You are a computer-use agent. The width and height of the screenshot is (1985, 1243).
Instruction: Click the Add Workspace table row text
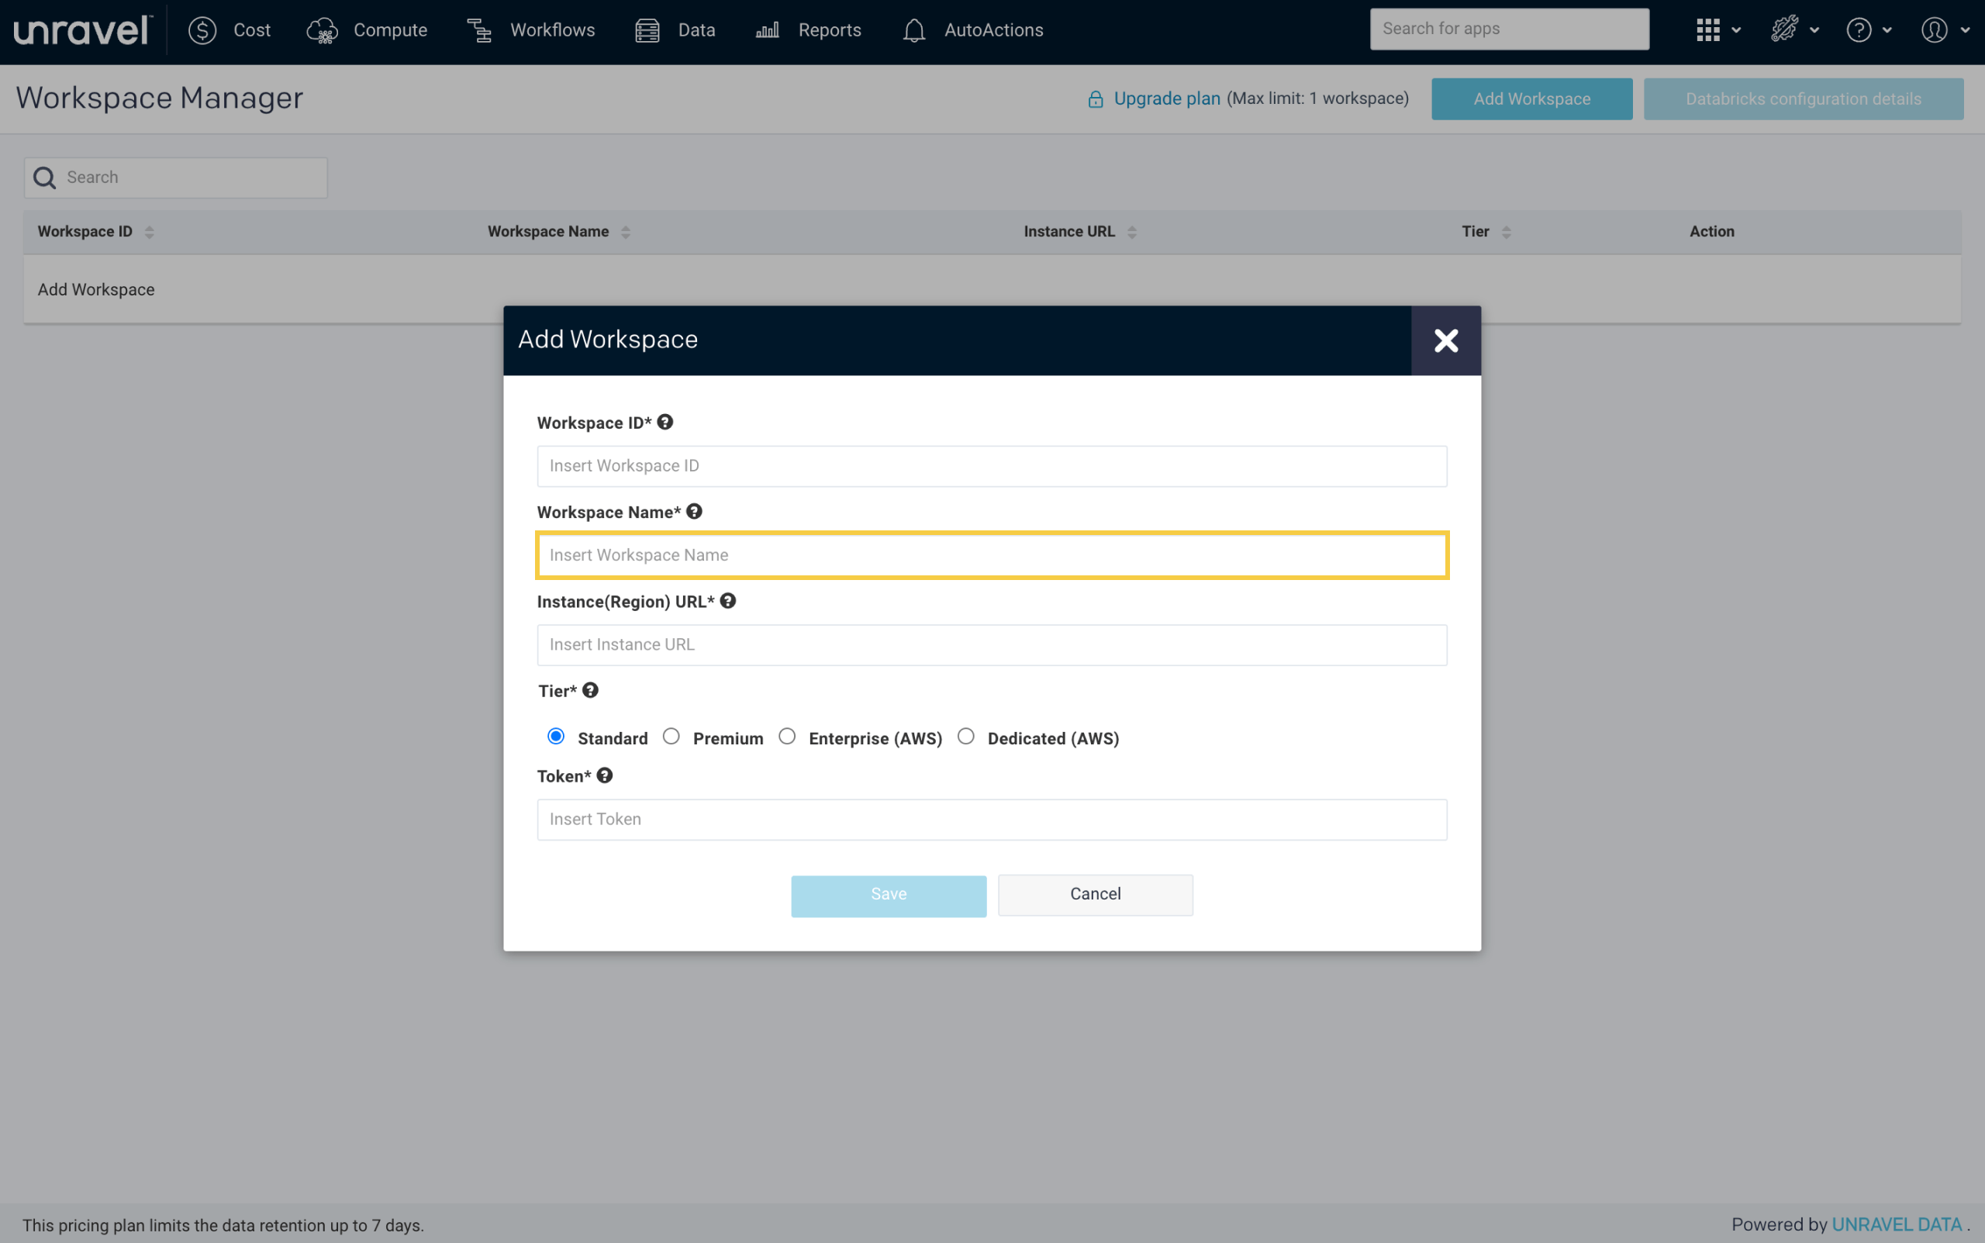(96, 289)
